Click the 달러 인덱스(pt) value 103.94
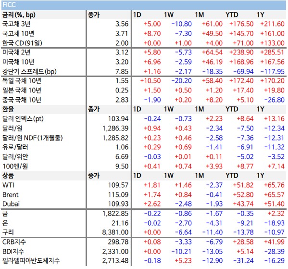Screen dimensions: 288x269 click(x=118, y=119)
